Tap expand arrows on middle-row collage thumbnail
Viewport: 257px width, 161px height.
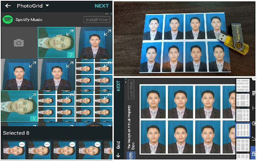pyautogui.click(x=108, y=64)
